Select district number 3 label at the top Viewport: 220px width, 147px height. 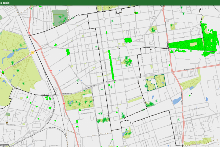click(109, 8)
